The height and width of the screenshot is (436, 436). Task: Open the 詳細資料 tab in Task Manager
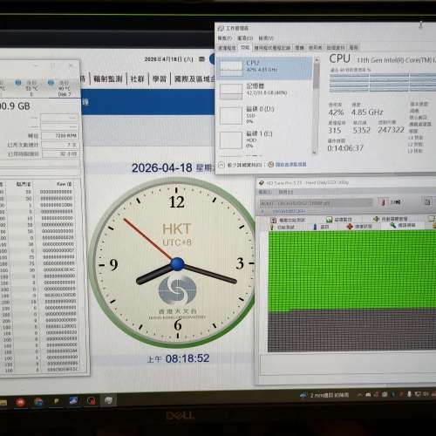pos(336,48)
